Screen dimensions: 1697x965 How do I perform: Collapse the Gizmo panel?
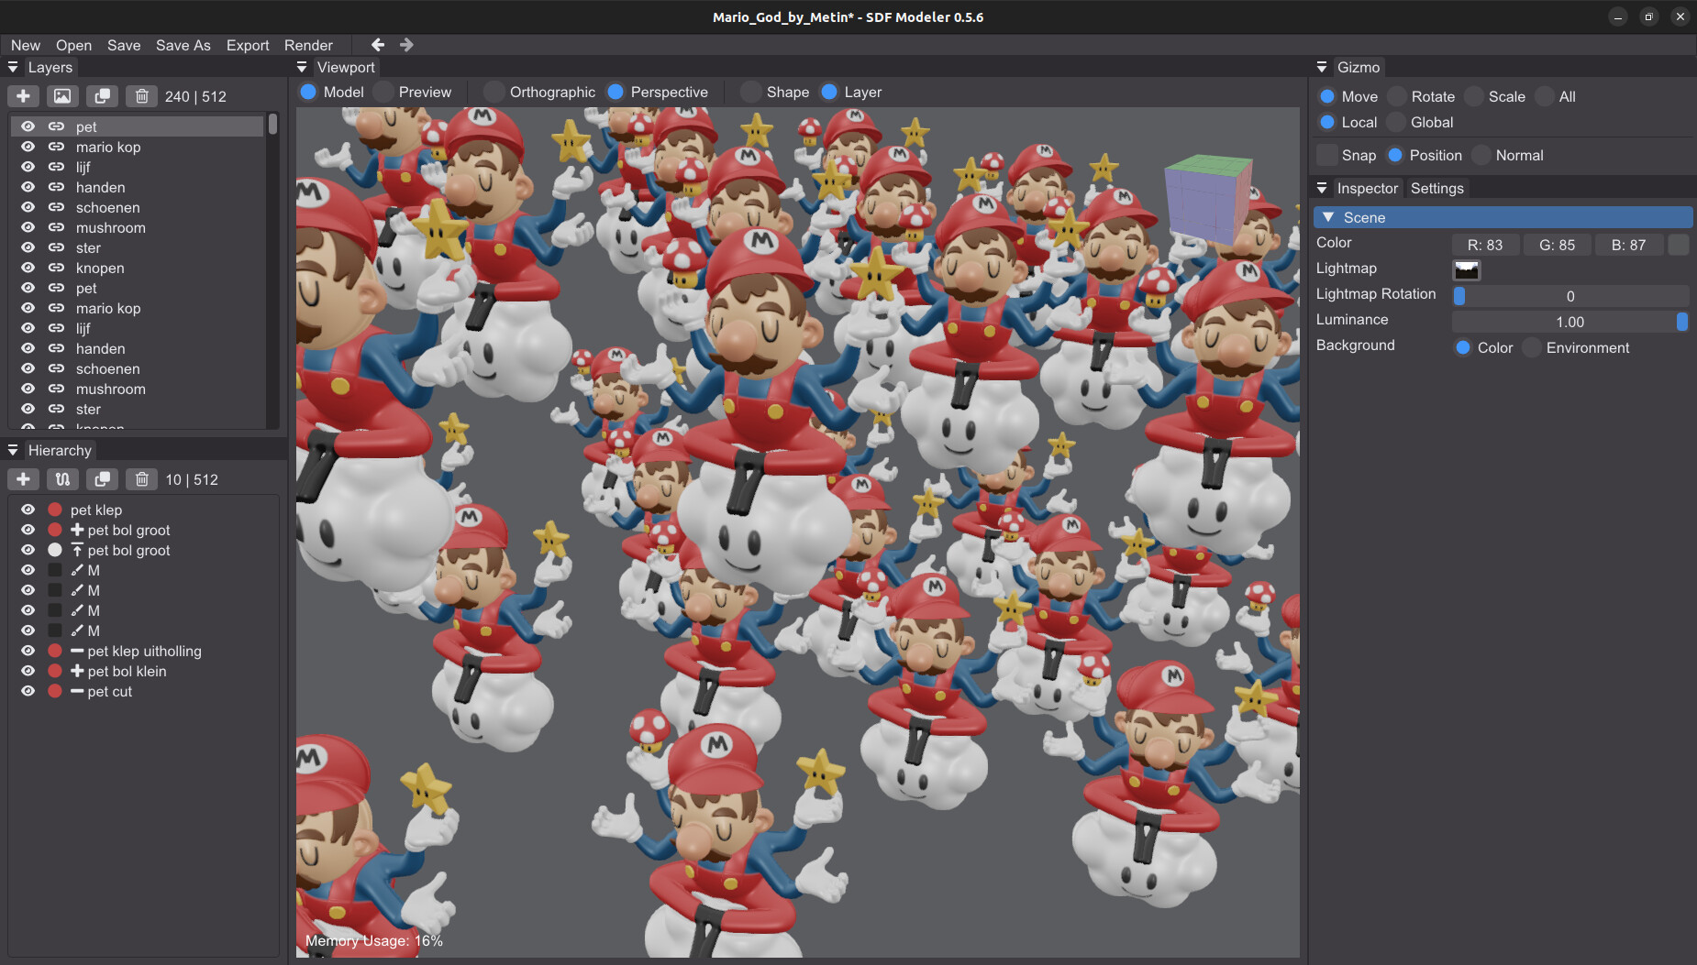(x=1322, y=67)
